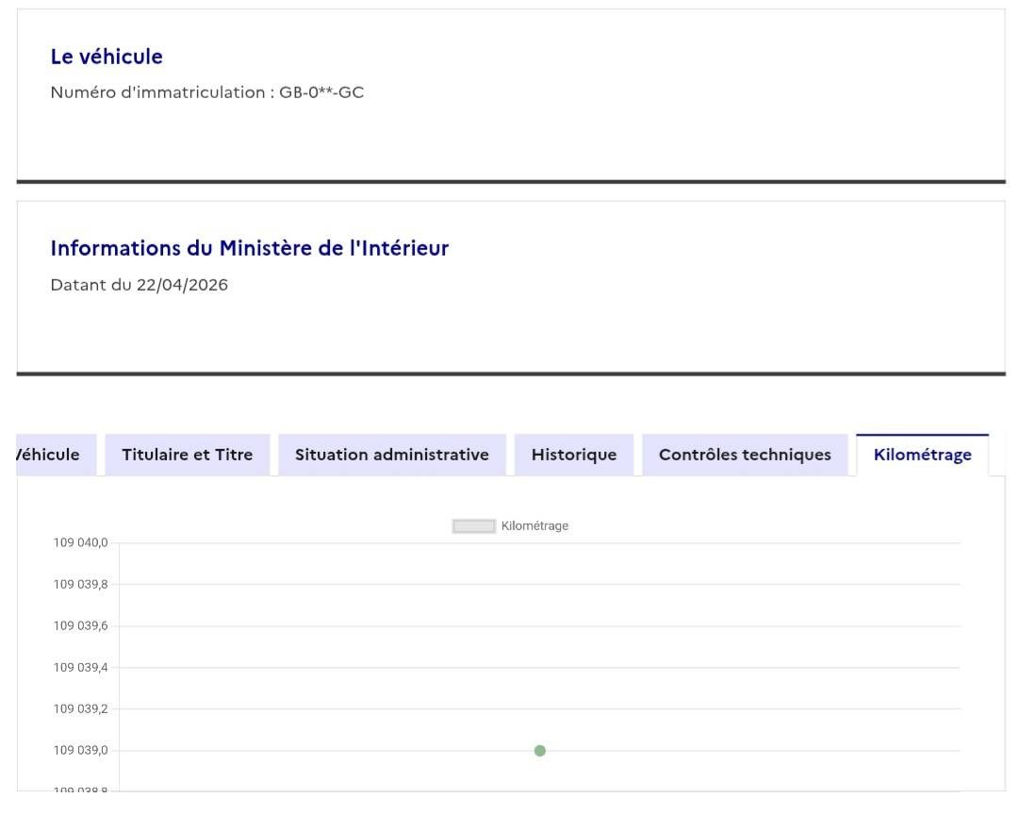
Task: Open the partially hidden Véhicule tab
Action: click(x=56, y=455)
